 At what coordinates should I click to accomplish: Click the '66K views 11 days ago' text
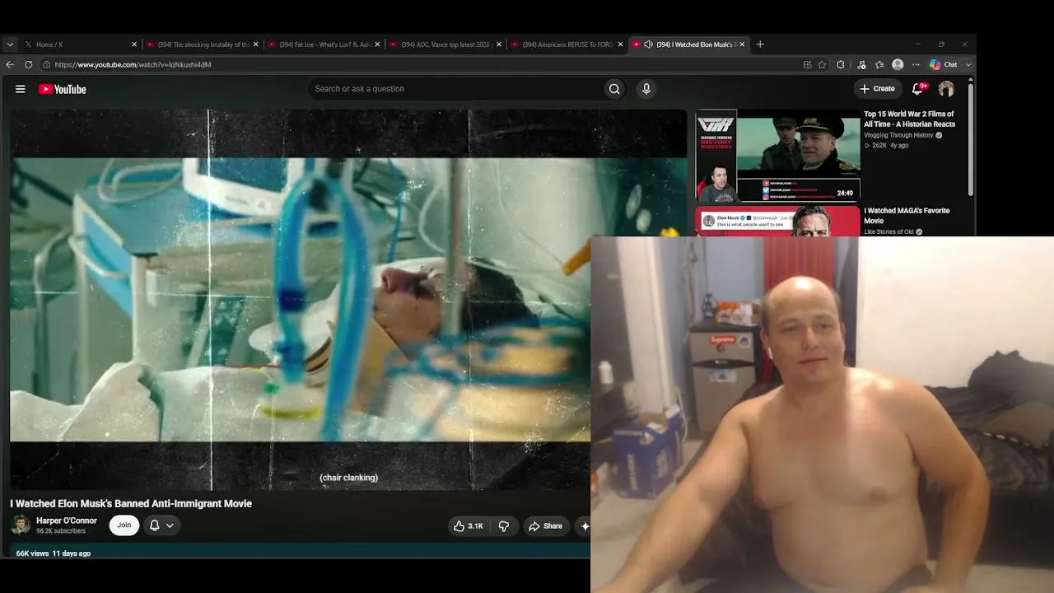click(54, 553)
